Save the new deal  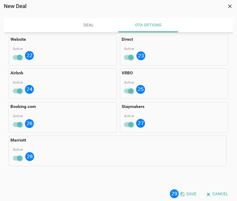coord(188,194)
